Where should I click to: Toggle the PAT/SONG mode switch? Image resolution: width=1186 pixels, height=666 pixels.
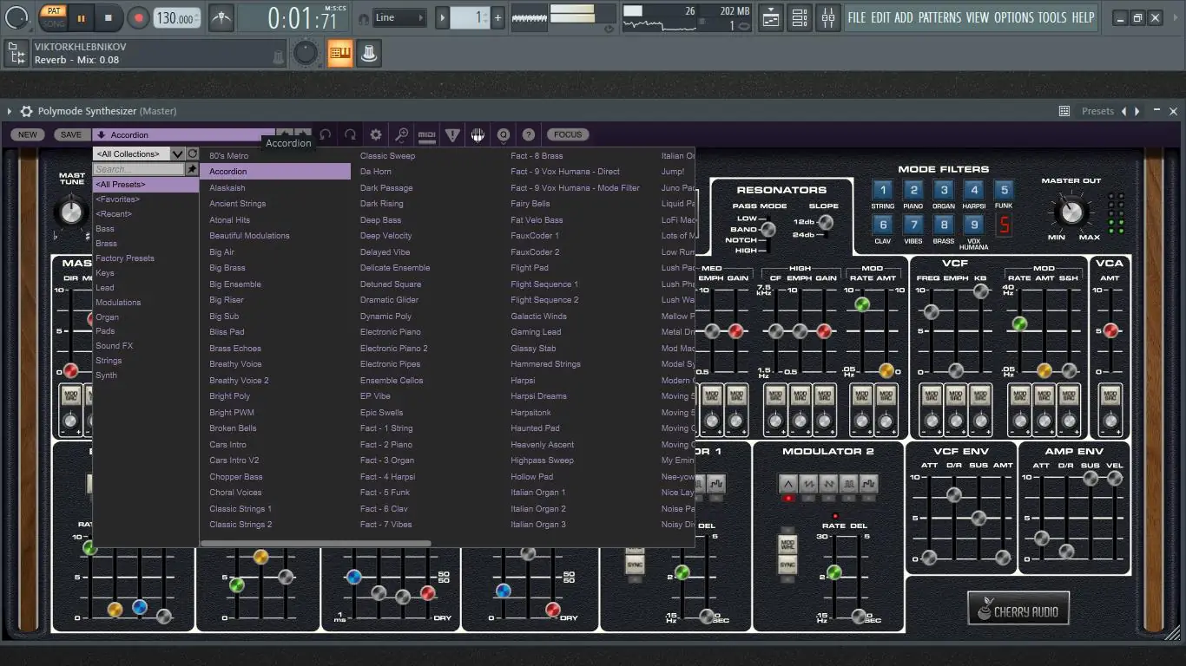pos(54,17)
